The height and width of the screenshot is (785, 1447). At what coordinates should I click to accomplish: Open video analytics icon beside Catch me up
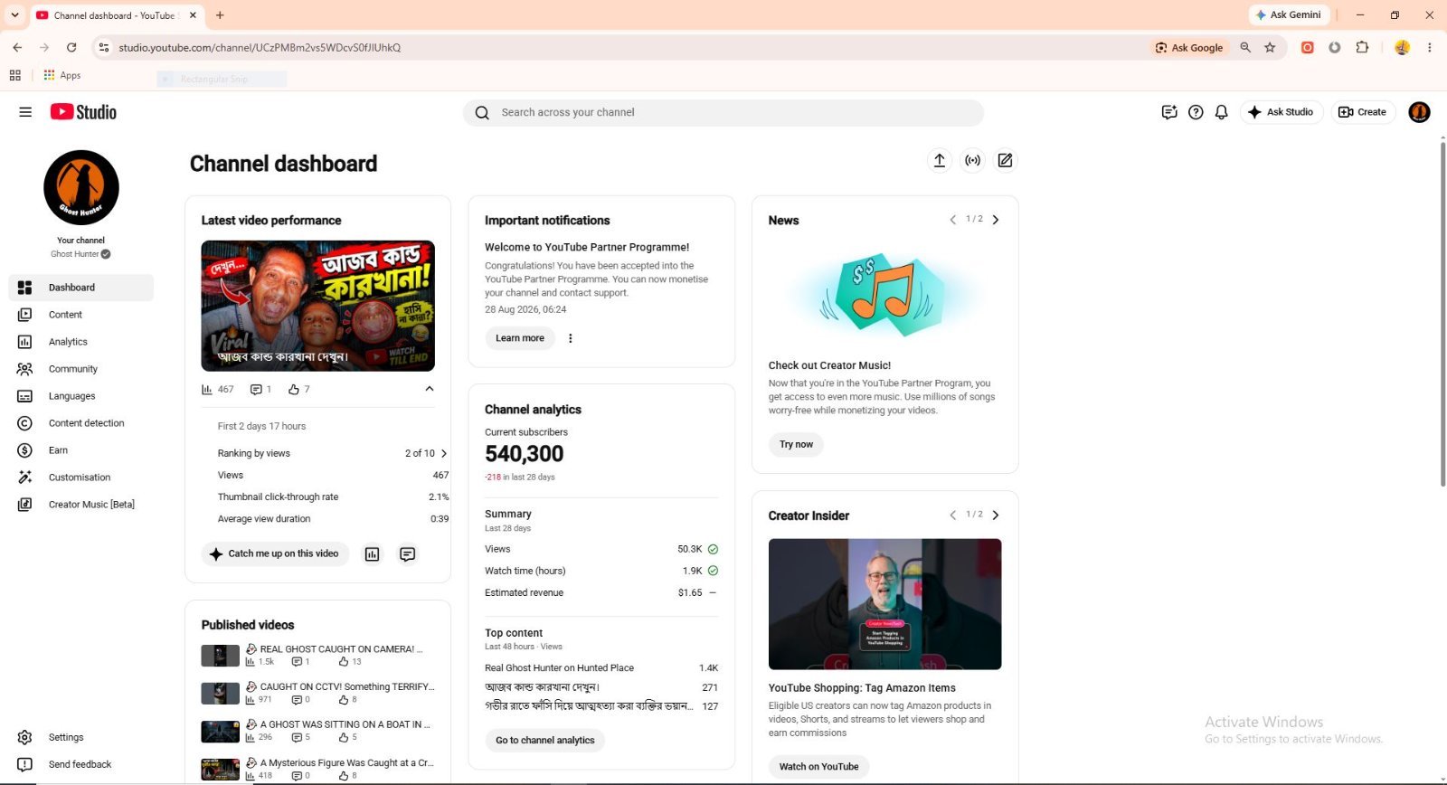click(x=372, y=554)
